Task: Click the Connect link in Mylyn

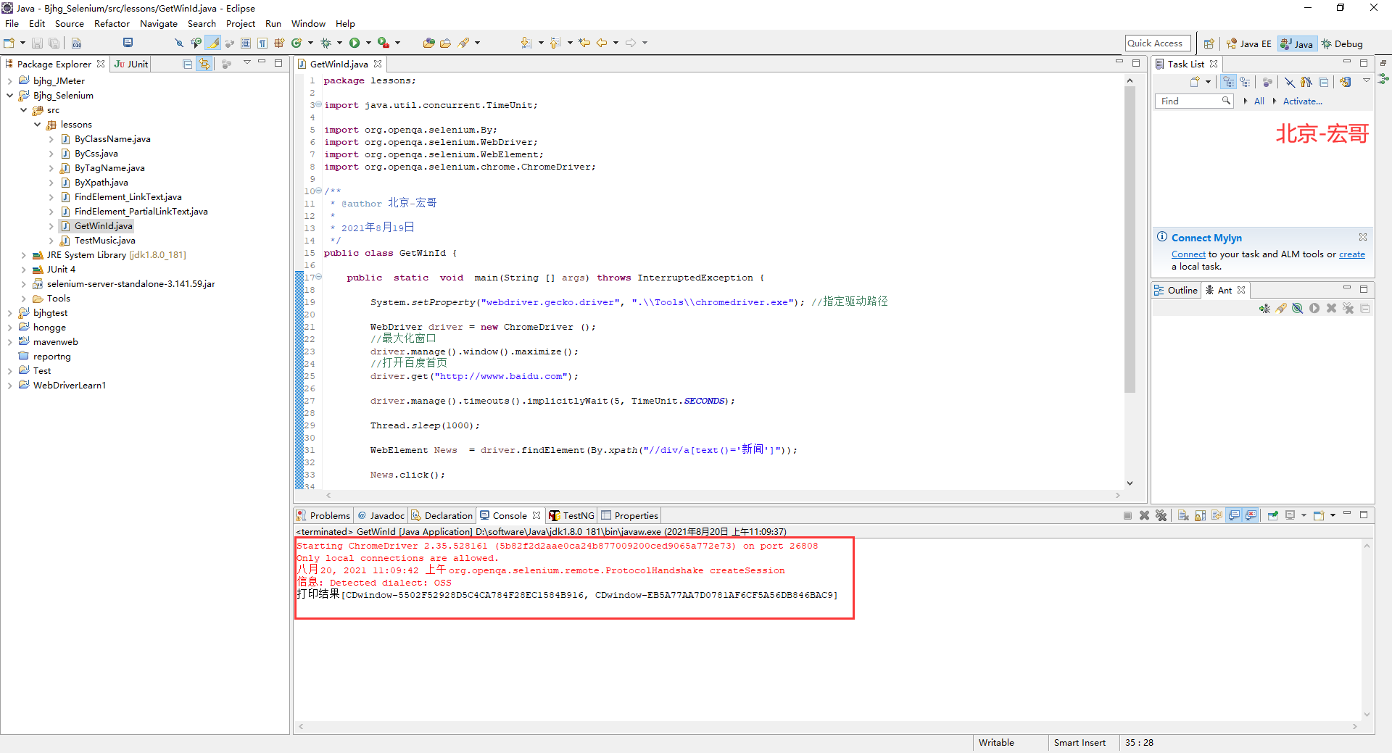Action: (x=1188, y=254)
